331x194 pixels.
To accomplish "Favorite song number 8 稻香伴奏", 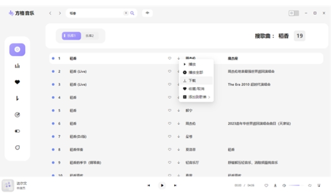I will [170, 149].
